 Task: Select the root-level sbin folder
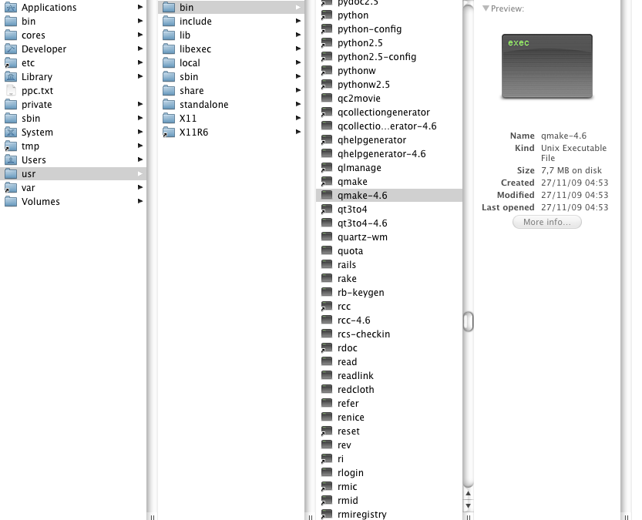[74, 119]
